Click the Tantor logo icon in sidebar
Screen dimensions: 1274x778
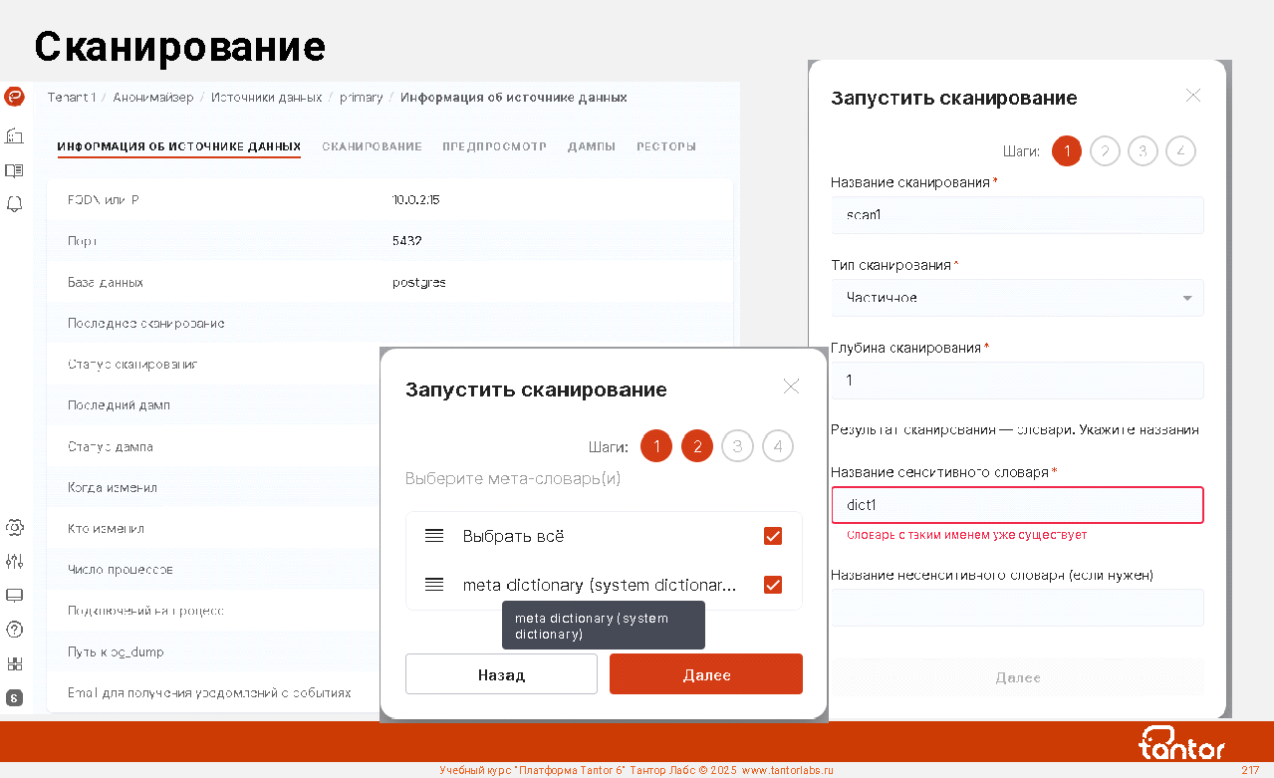[x=14, y=97]
